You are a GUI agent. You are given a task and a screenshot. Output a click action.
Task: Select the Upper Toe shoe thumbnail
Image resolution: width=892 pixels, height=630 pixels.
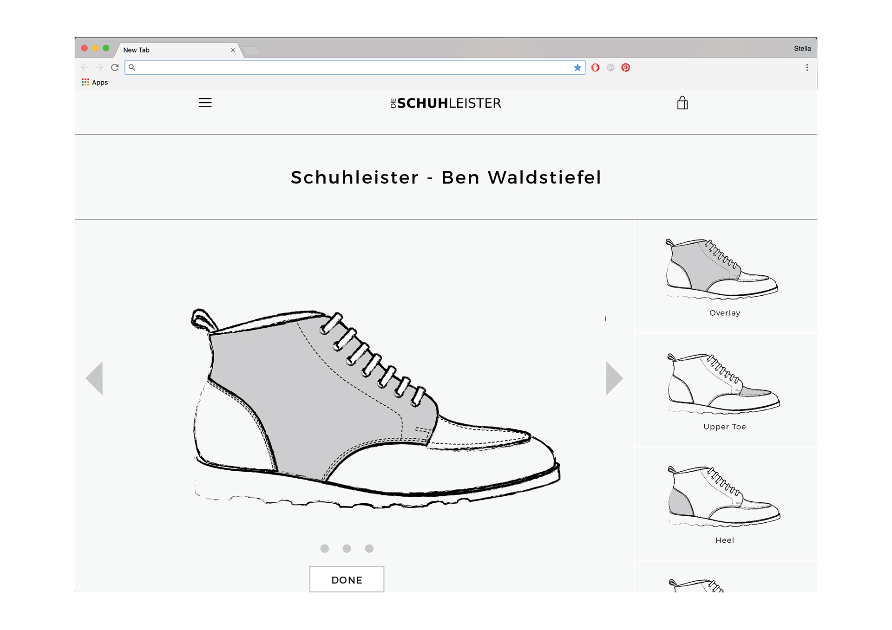724,384
